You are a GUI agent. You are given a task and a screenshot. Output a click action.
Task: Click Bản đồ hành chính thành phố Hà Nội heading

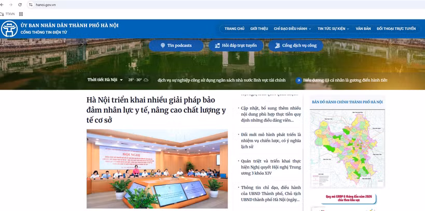pos(347,102)
